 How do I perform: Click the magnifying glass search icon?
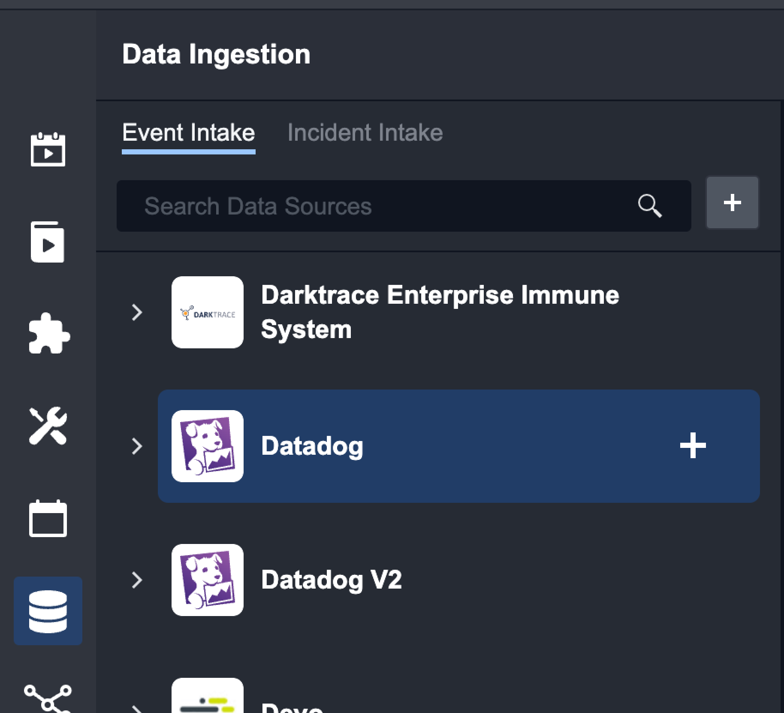649,206
